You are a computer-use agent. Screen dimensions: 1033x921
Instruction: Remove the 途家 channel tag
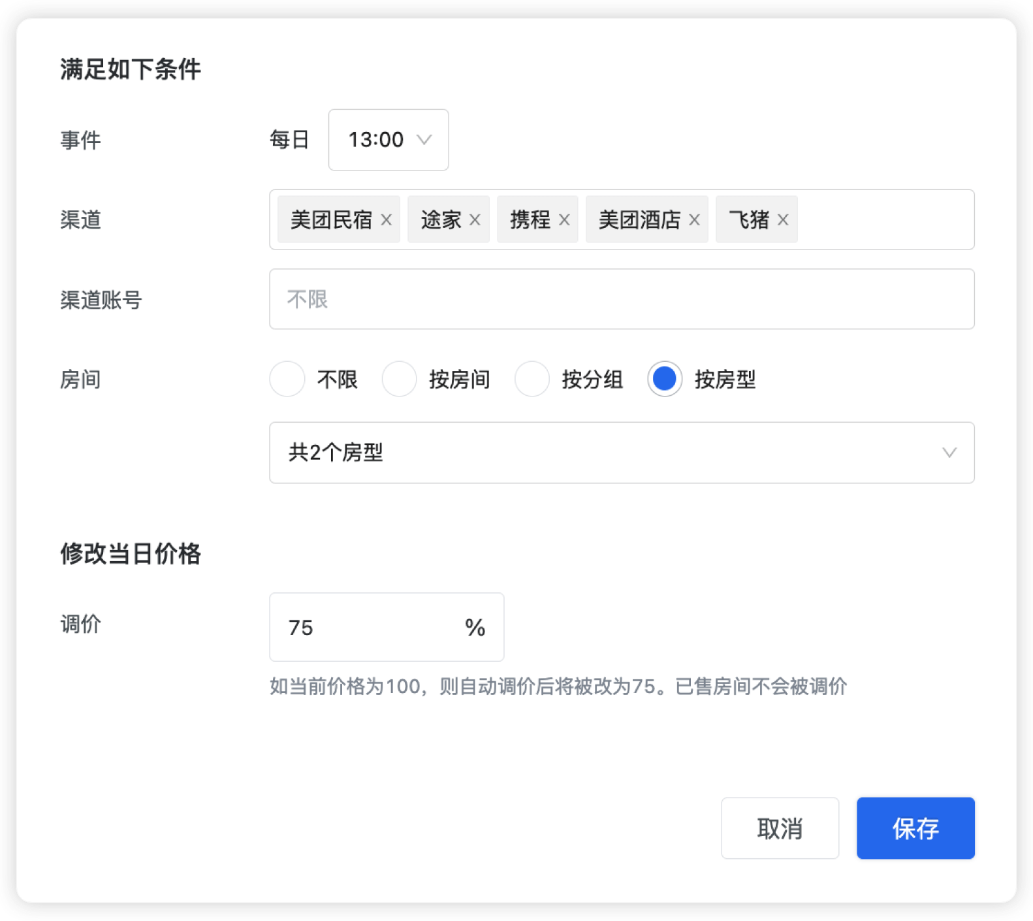[x=475, y=220]
